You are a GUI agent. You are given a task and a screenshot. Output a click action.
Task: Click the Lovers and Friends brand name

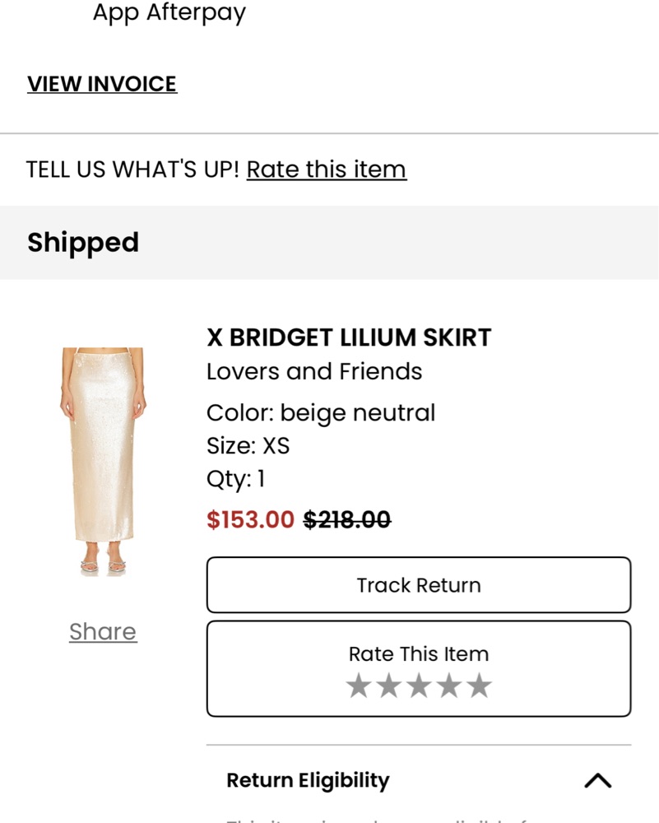314,372
